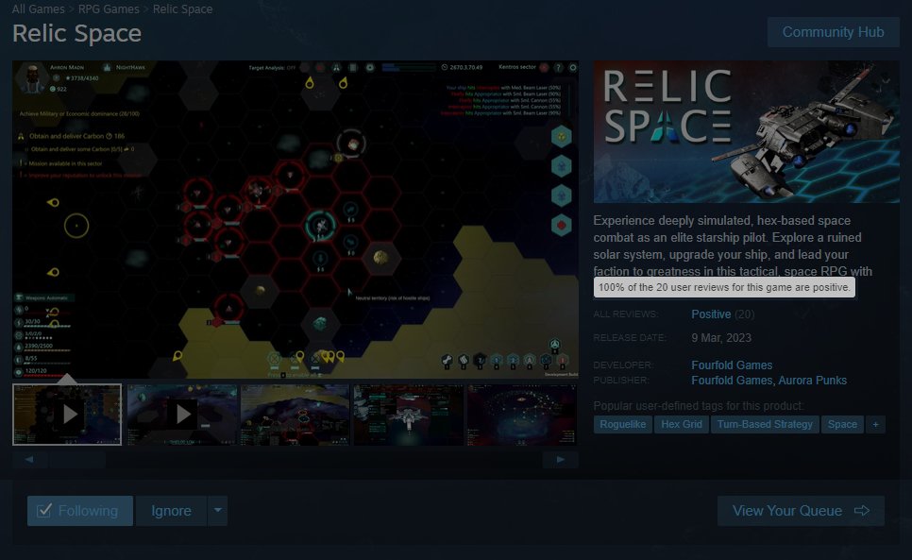This screenshot has height=560, width=912.
Task: Click the release date 9 Mar, 2023
Action: (x=721, y=338)
